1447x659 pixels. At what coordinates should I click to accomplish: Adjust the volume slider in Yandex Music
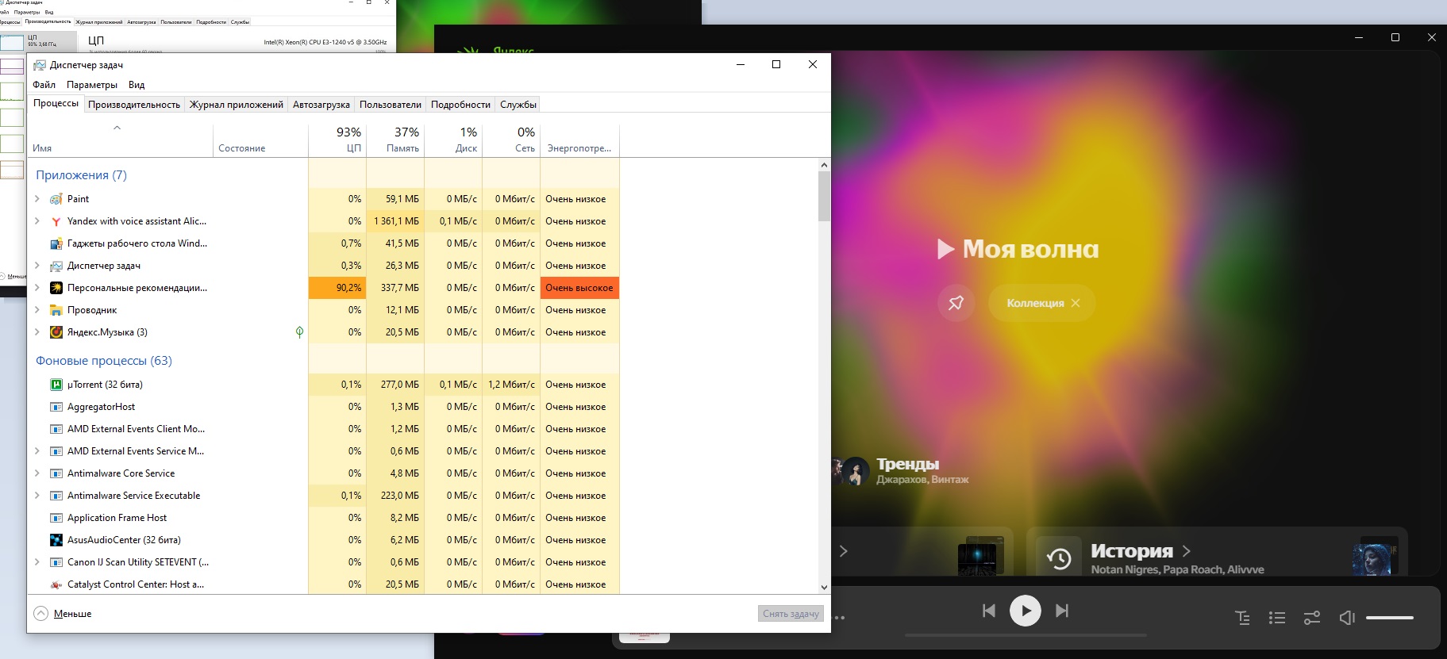(x=1390, y=618)
